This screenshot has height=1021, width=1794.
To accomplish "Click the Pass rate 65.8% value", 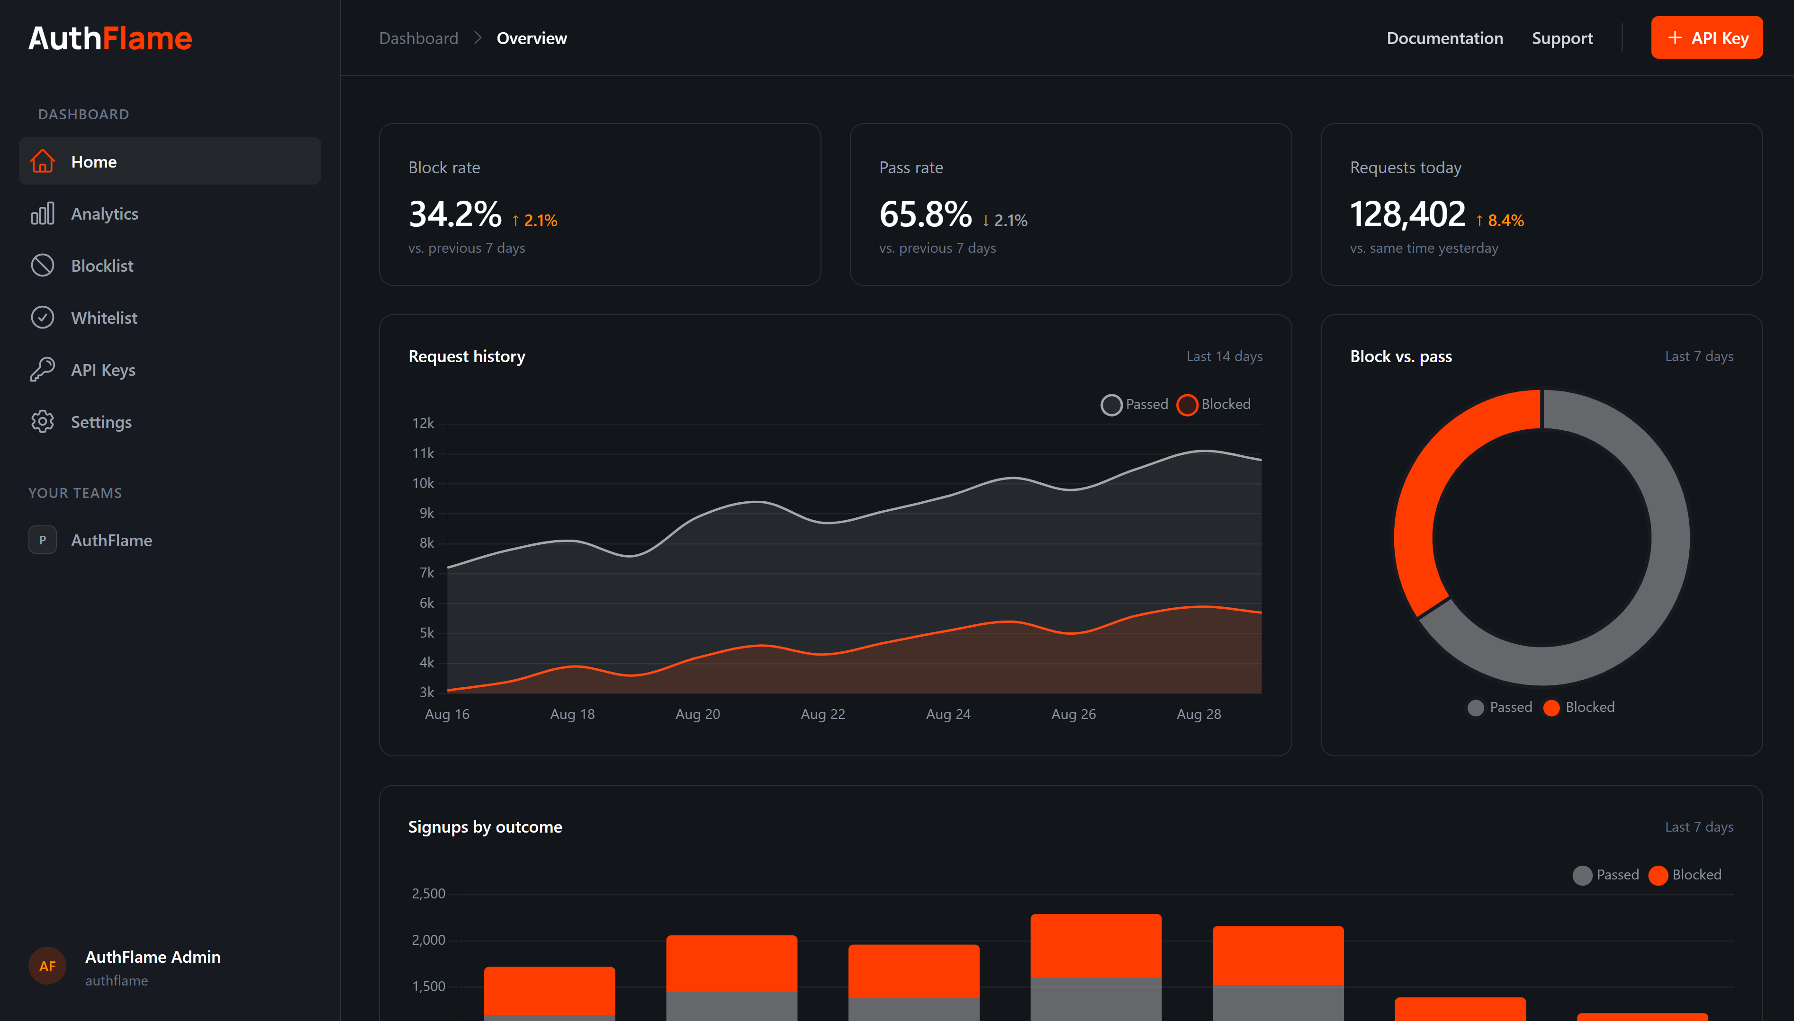I will (925, 214).
